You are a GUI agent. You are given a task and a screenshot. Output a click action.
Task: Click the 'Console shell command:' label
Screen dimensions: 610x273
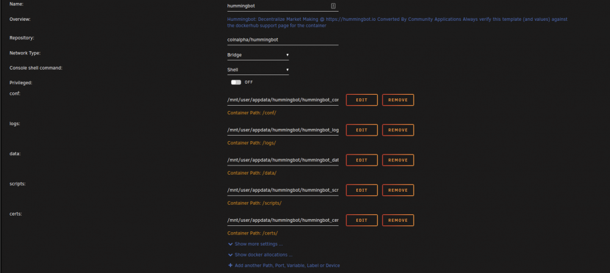(36, 68)
